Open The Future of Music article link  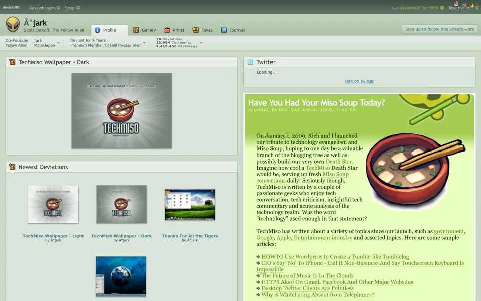pyautogui.click(x=307, y=276)
